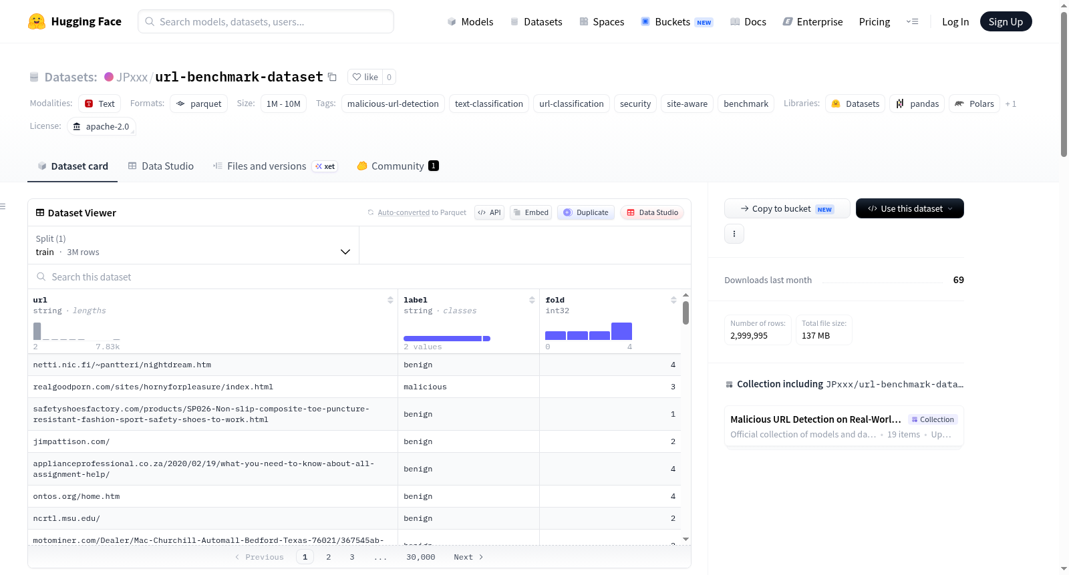Copy dataset name with the copy icon
The width and height of the screenshot is (1069, 575).
pos(332,77)
